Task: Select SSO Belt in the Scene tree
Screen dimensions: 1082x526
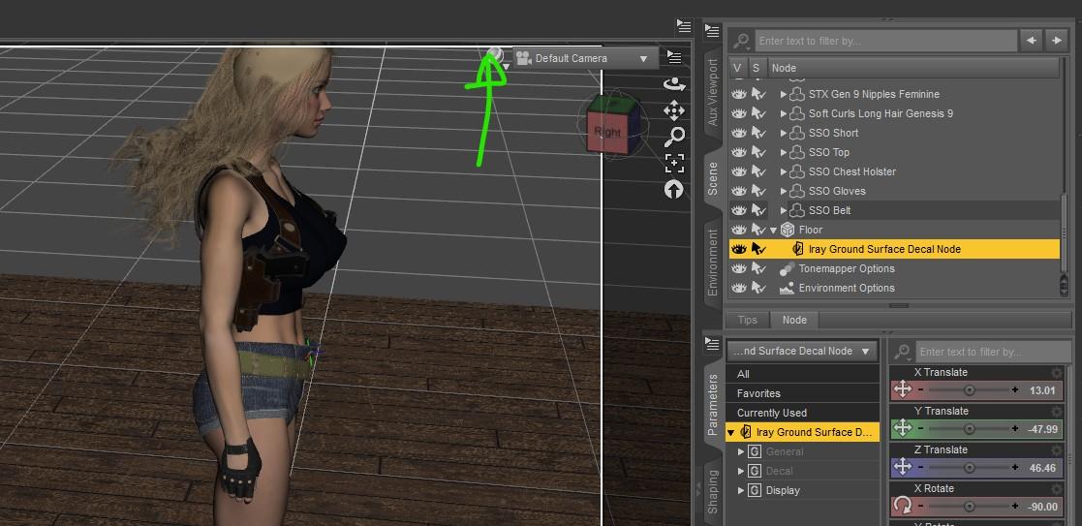Action: click(x=829, y=210)
